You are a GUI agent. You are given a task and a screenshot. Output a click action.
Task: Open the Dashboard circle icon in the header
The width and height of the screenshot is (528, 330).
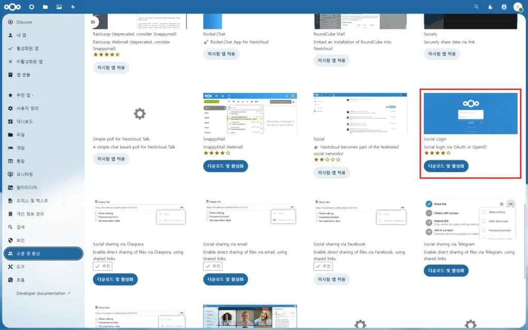(x=31, y=7)
